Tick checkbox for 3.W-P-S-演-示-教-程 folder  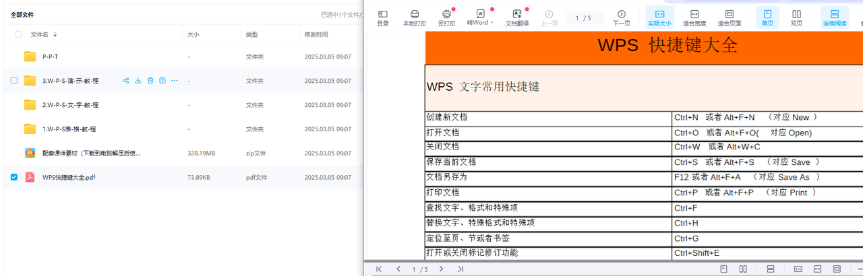14,81
